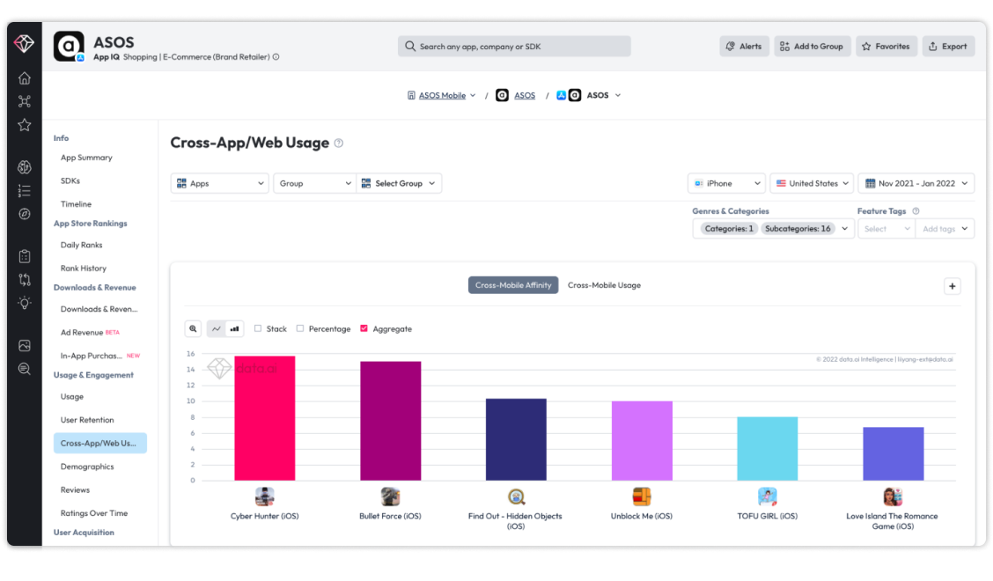993x581 pixels.
Task: Click the search any app input field
Action: click(514, 47)
